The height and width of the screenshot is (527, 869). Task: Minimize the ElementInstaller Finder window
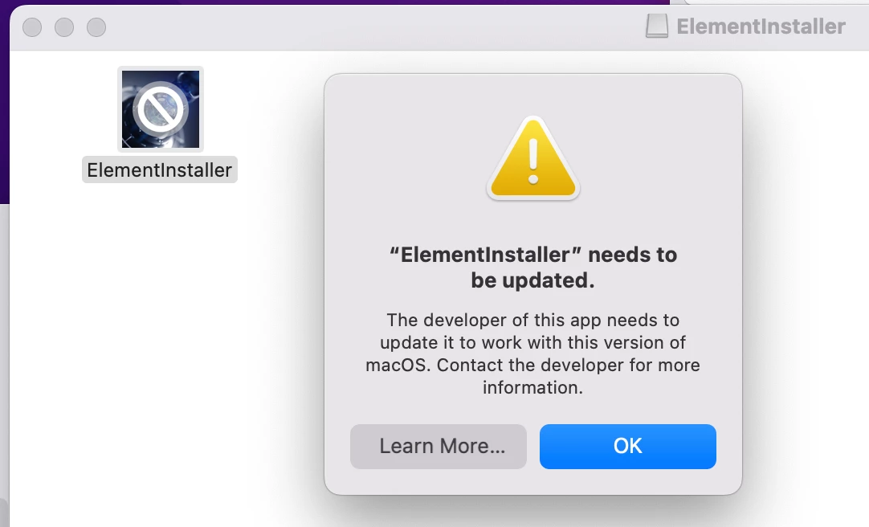pos(64,27)
